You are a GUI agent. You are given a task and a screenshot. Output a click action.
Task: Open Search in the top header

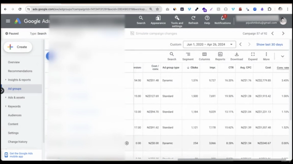tap(141, 20)
